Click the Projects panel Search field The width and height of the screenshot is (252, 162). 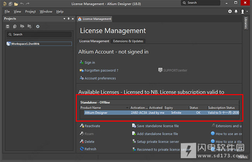tap(39, 34)
